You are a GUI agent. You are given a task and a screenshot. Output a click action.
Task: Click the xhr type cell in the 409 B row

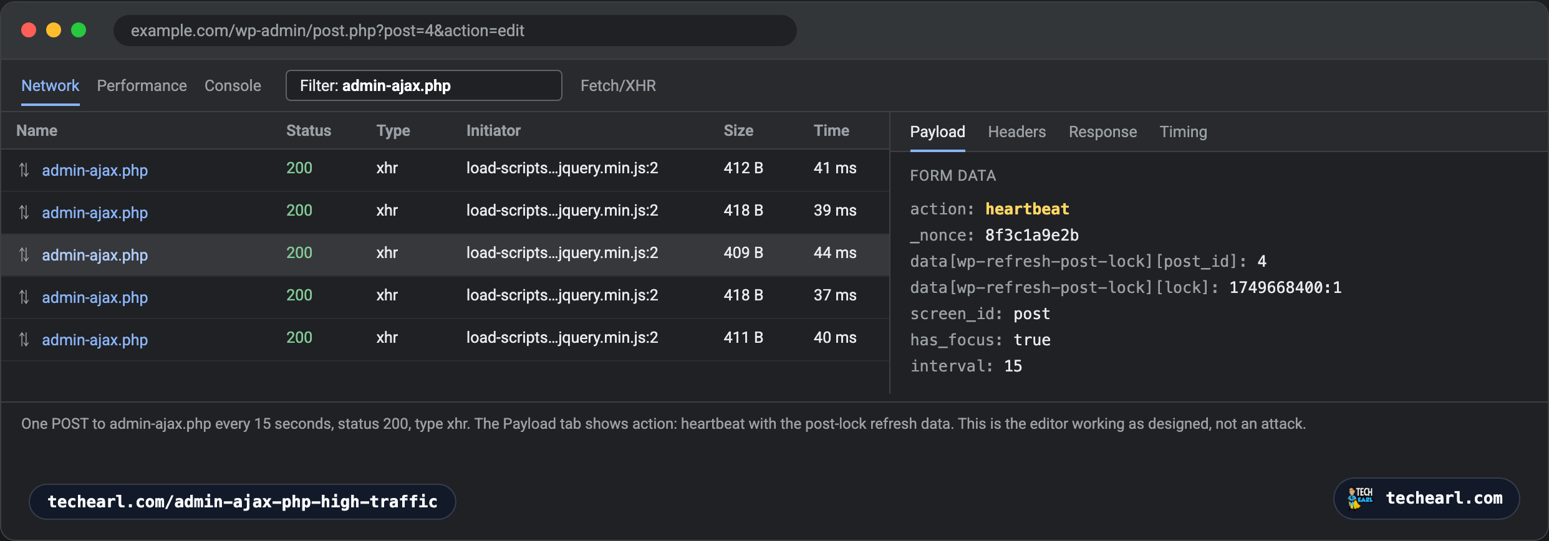point(387,252)
